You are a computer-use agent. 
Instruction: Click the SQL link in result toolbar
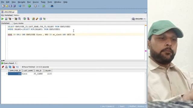[17, 67]
